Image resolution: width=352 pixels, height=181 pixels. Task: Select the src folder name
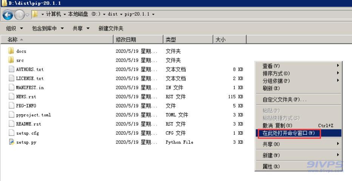coord(20,61)
